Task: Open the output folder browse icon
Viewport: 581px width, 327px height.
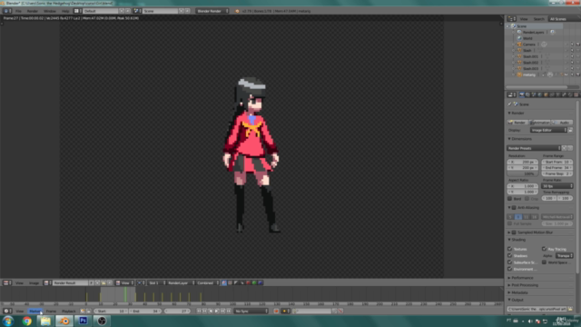Action: pyautogui.click(x=570, y=309)
